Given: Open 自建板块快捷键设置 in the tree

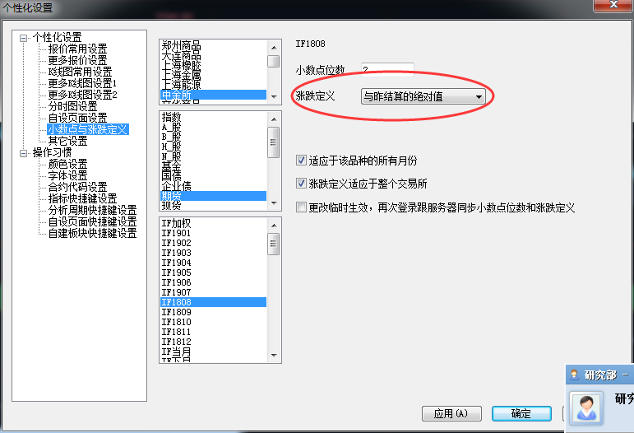Looking at the screenshot, I should (x=93, y=233).
